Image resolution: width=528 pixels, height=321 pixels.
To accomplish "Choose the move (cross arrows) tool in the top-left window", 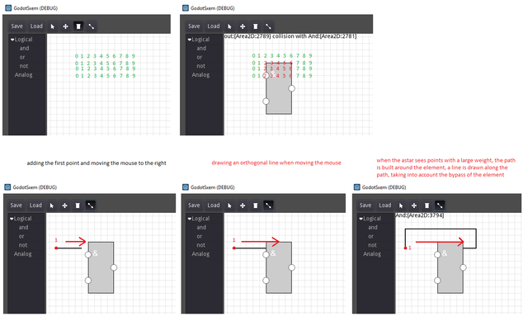I will pos(65,26).
